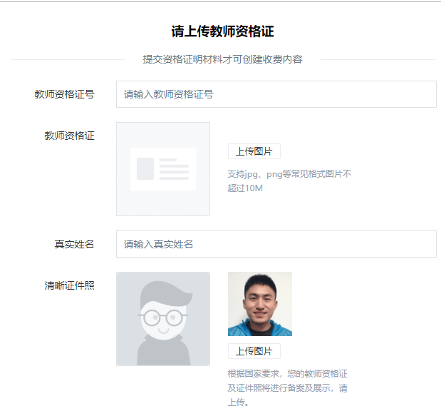Click the subtitle 提交资格证明材料才可创建收费内容
441x416 pixels.
pyautogui.click(x=222, y=59)
